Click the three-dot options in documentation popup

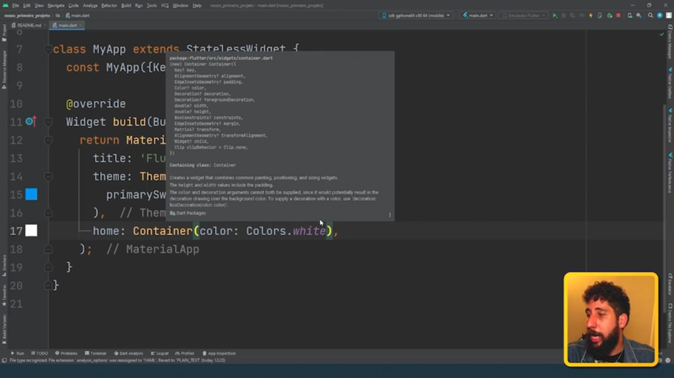point(390,214)
